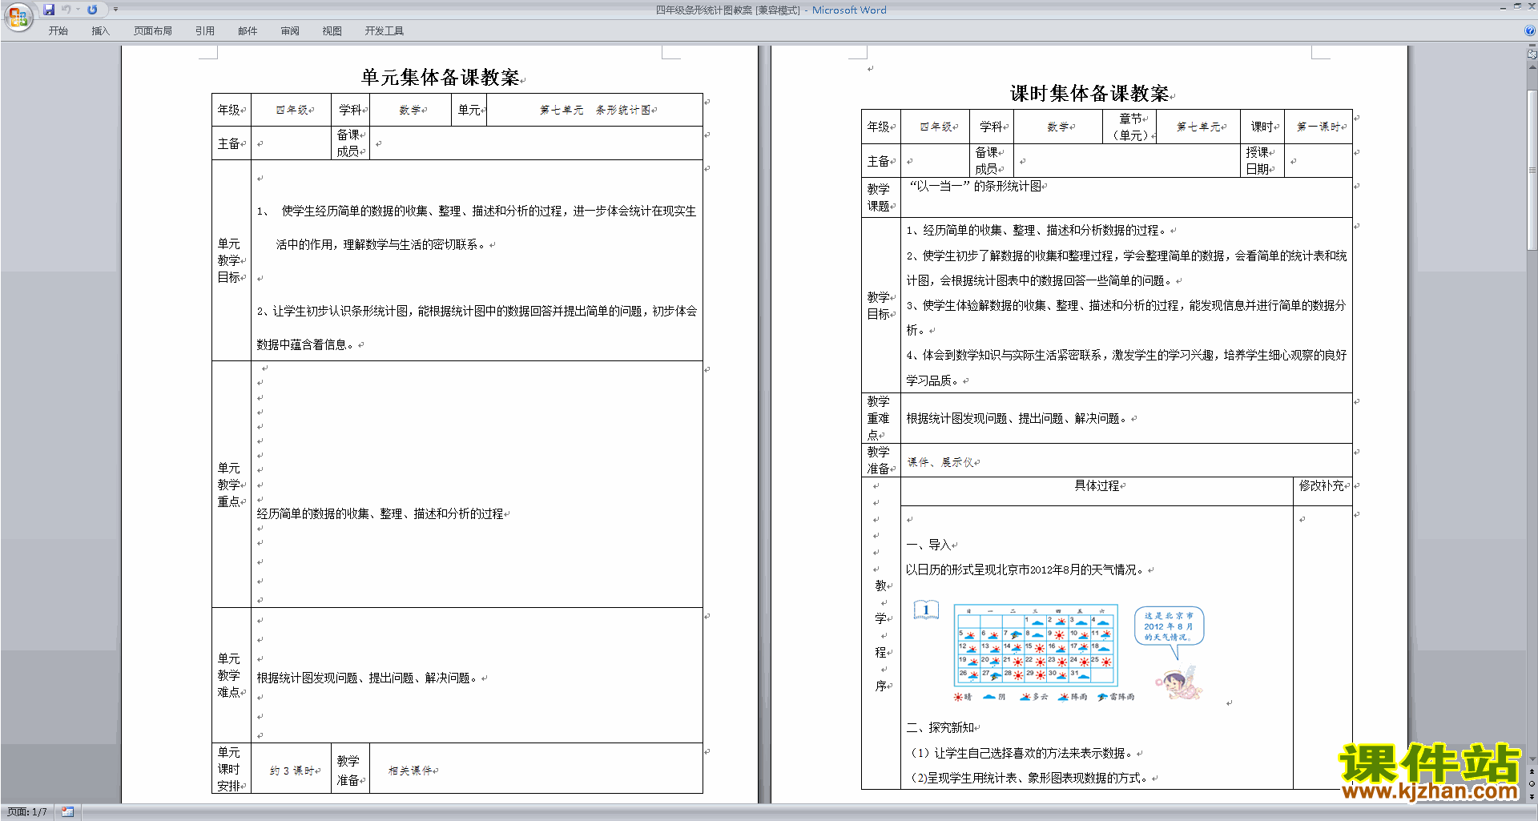Click line (1) 让学生自己选择喜欢的方法来表示数据
This screenshot has height=821, width=1538.
pyautogui.click(x=1022, y=754)
